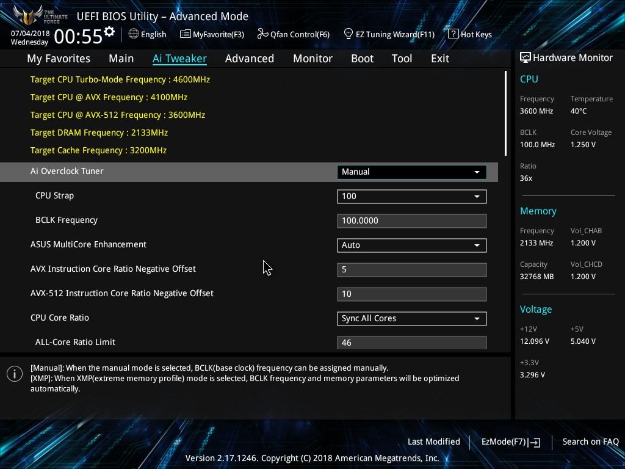625x469 pixels.
Task: Expand the CPU Core Ratio dropdown
Action: click(412, 318)
